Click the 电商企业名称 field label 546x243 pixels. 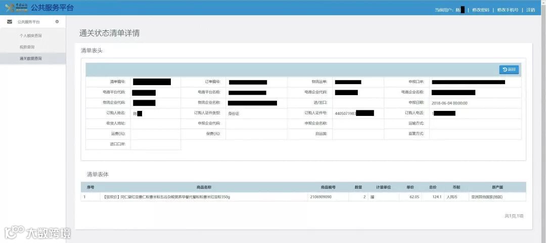click(x=413, y=92)
